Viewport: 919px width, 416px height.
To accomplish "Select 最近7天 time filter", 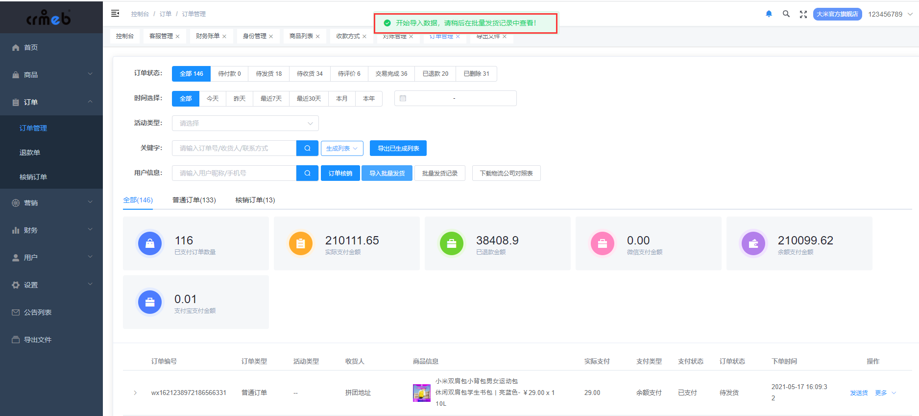I will pos(271,98).
